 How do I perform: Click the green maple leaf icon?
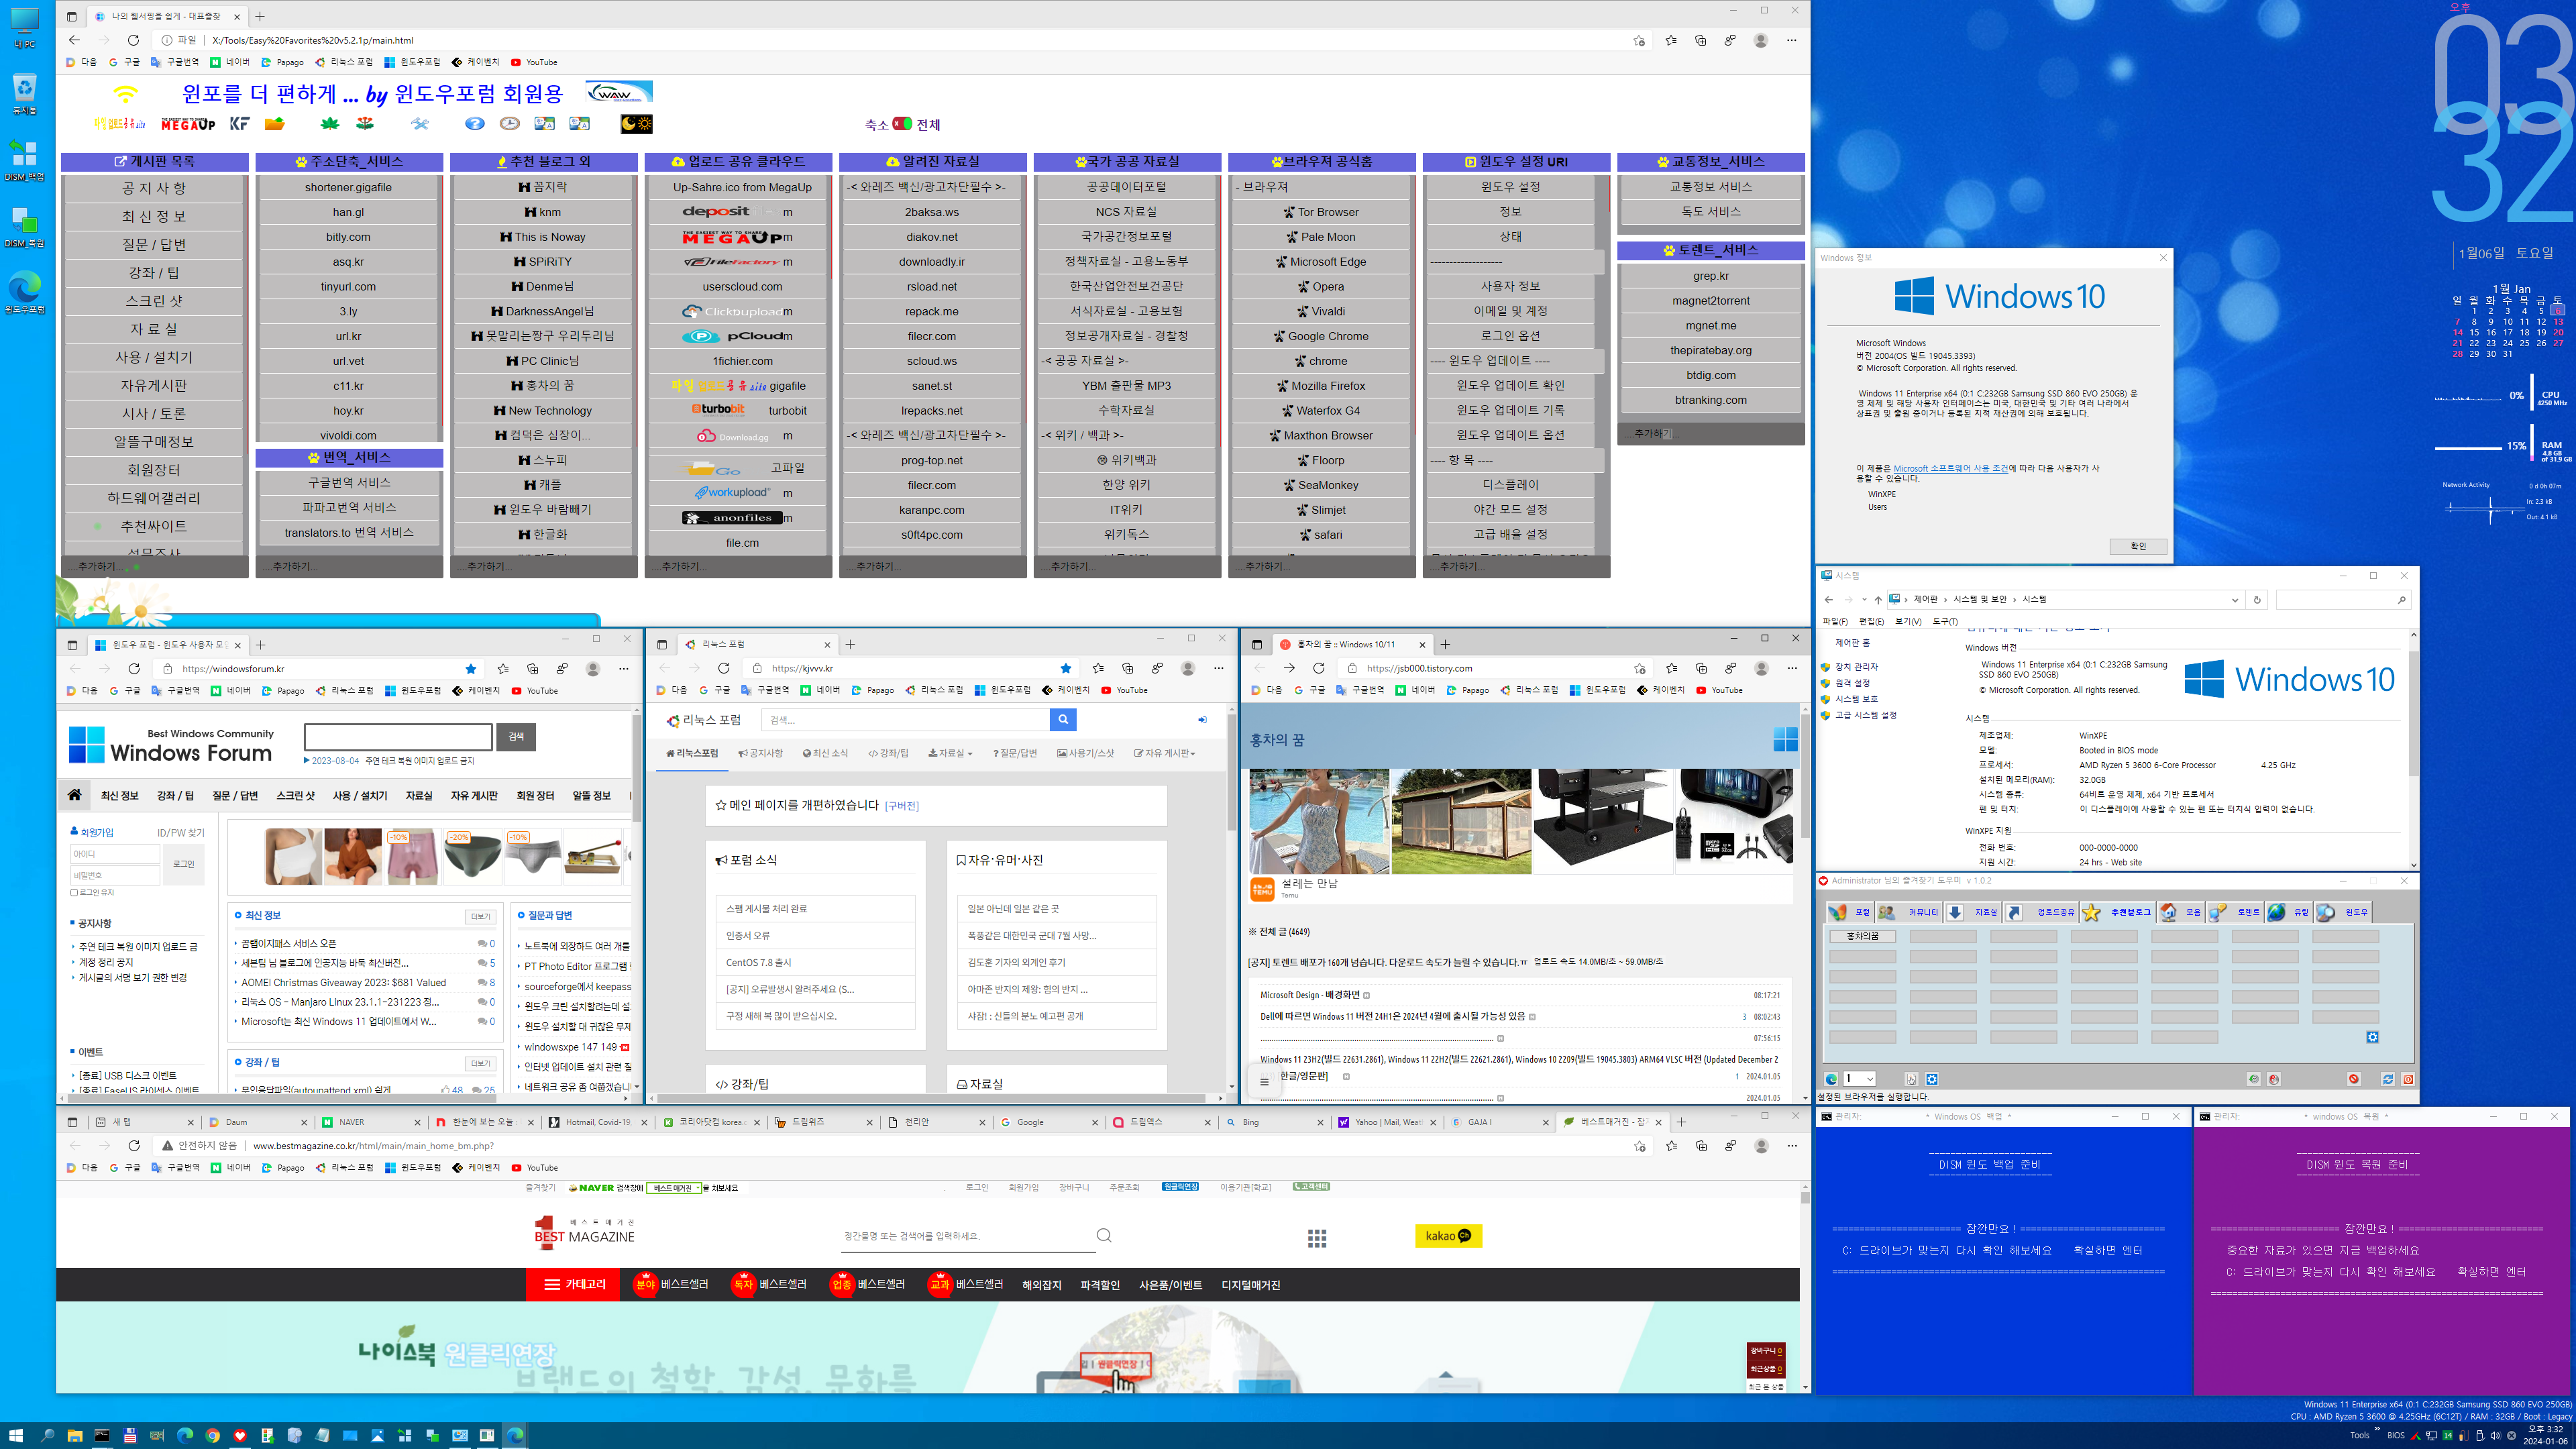click(x=329, y=124)
